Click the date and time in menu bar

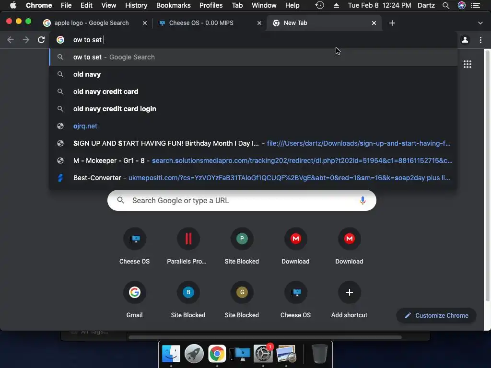(379, 5)
